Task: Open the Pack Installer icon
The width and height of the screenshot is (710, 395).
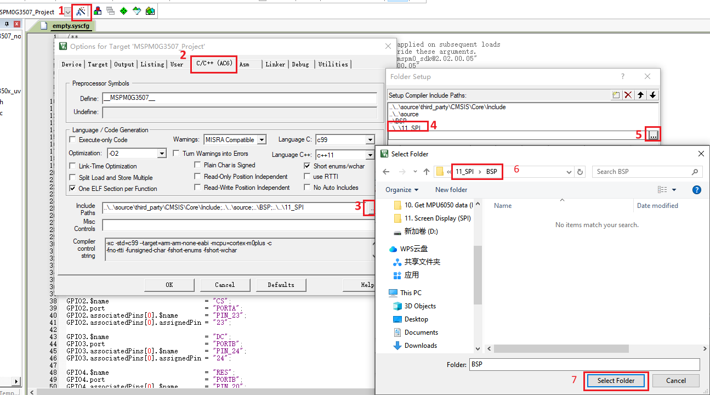Action: click(150, 11)
